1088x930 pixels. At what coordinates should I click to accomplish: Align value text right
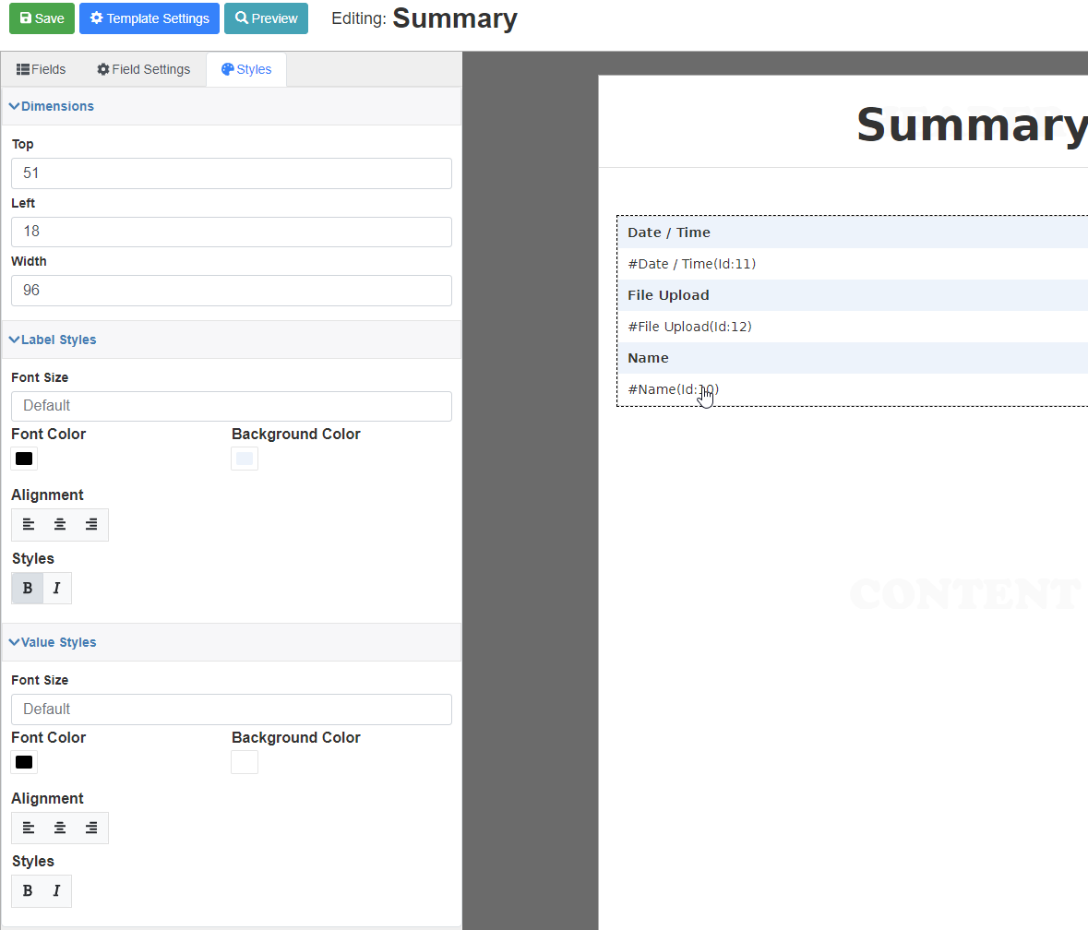(91, 828)
